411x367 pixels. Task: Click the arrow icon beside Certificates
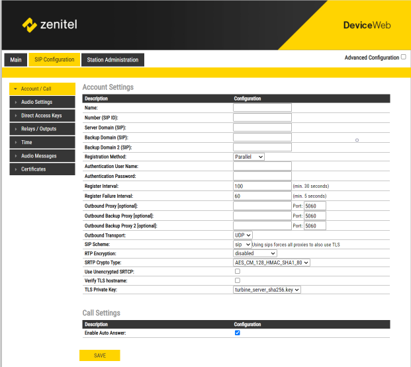point(15,169)
